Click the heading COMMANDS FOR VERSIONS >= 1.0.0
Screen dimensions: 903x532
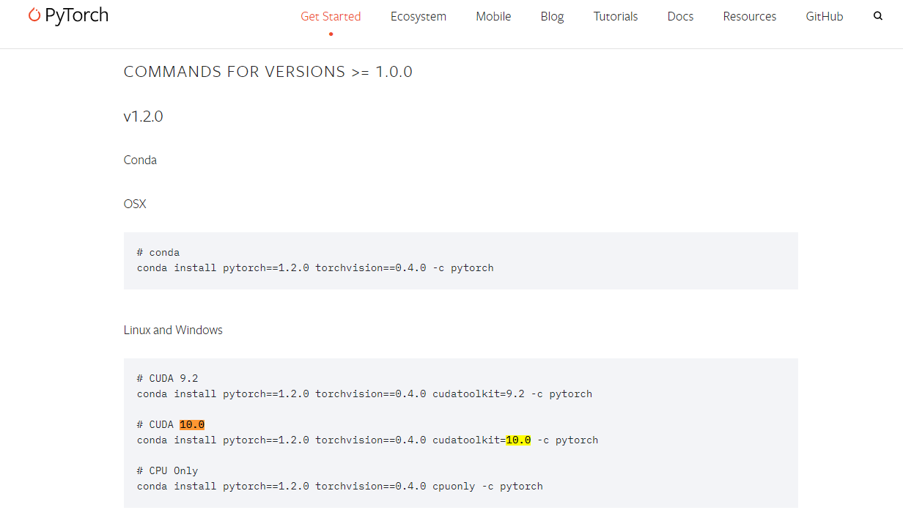(x=268, y=72)
